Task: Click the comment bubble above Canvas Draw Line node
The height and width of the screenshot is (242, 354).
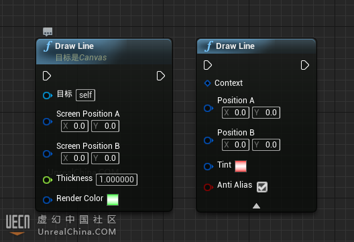Action: [48, 32]
